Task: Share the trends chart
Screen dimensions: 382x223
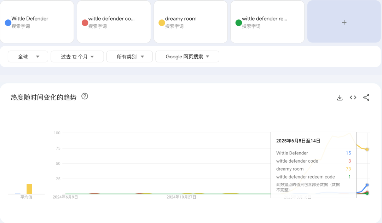Action: [x=366, y=97]
